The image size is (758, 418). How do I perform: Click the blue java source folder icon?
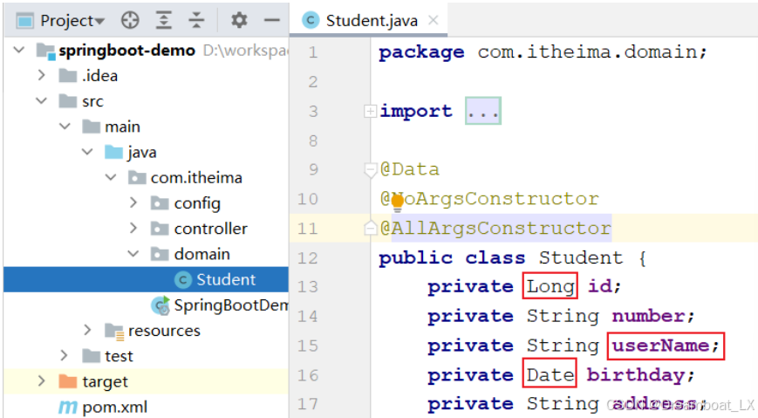click(x=114, y=153)
